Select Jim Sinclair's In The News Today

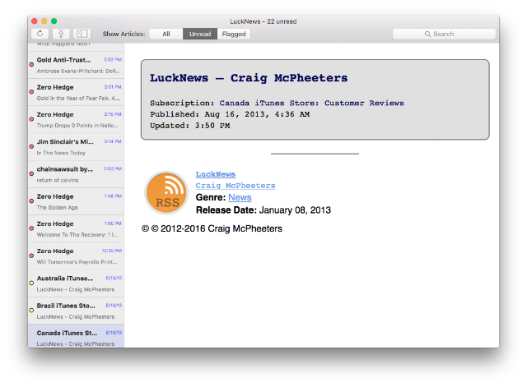76,147
